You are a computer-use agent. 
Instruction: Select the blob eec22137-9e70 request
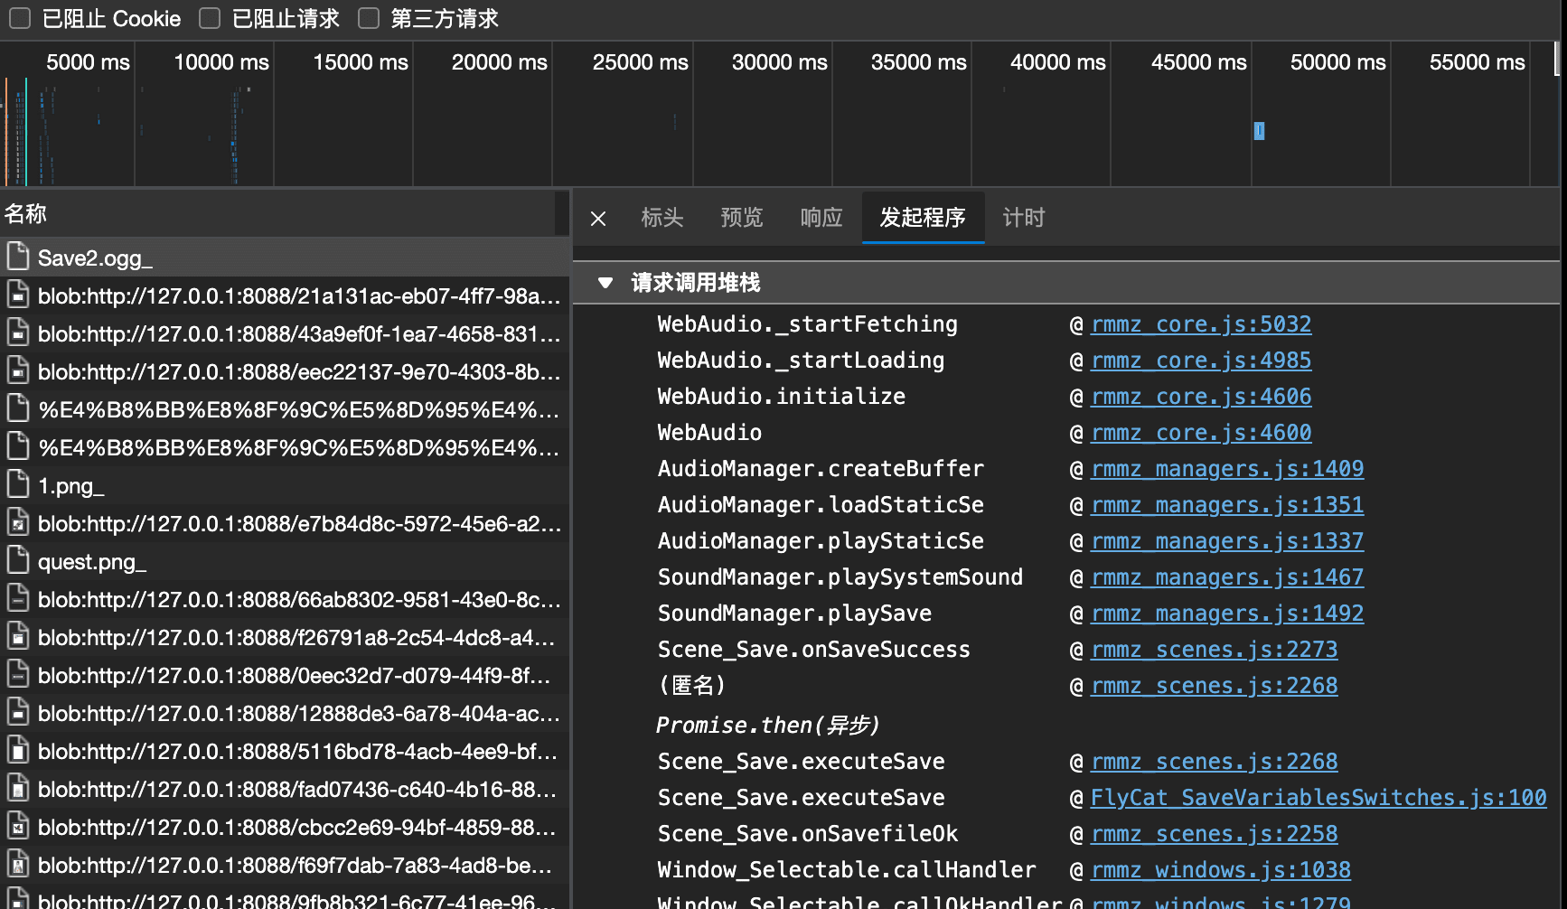click(x=285, y=371)
